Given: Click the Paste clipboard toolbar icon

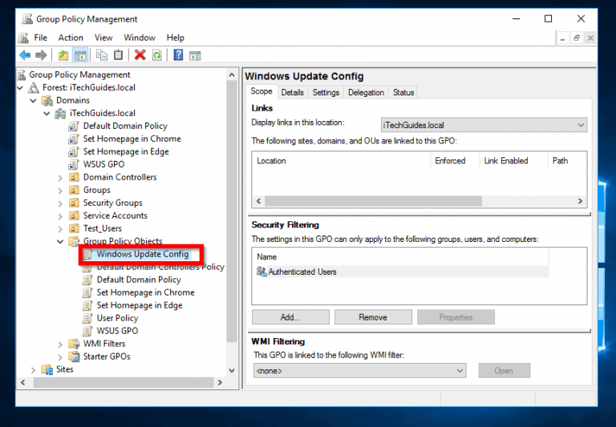Looking at the screenshot, I should pyautogui.click(x=118, y=55).
